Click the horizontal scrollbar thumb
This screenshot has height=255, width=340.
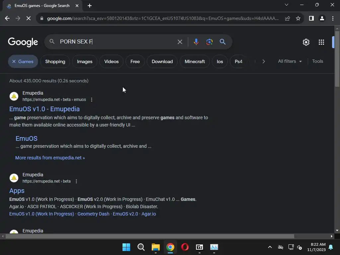[x=150, y=236]
